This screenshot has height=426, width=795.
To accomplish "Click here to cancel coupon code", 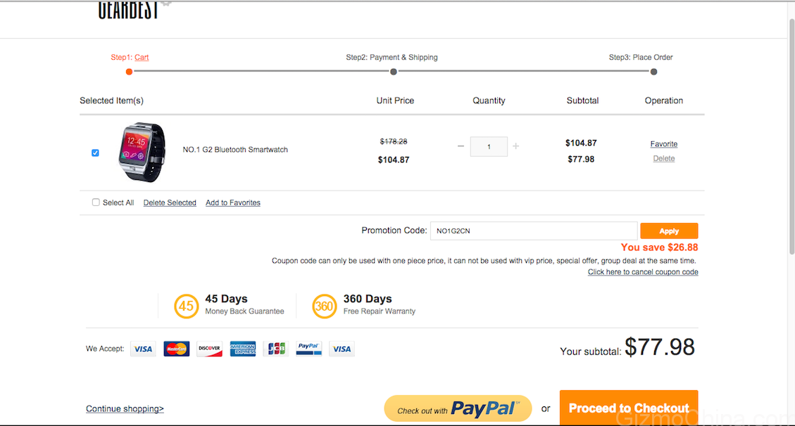I will 643,272.
